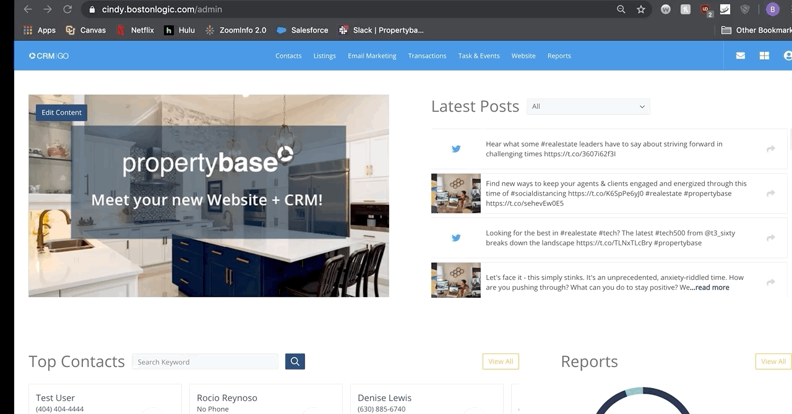Screen dimensions: 792x414
Task: Open the Website menu
Action: (523, 56)
